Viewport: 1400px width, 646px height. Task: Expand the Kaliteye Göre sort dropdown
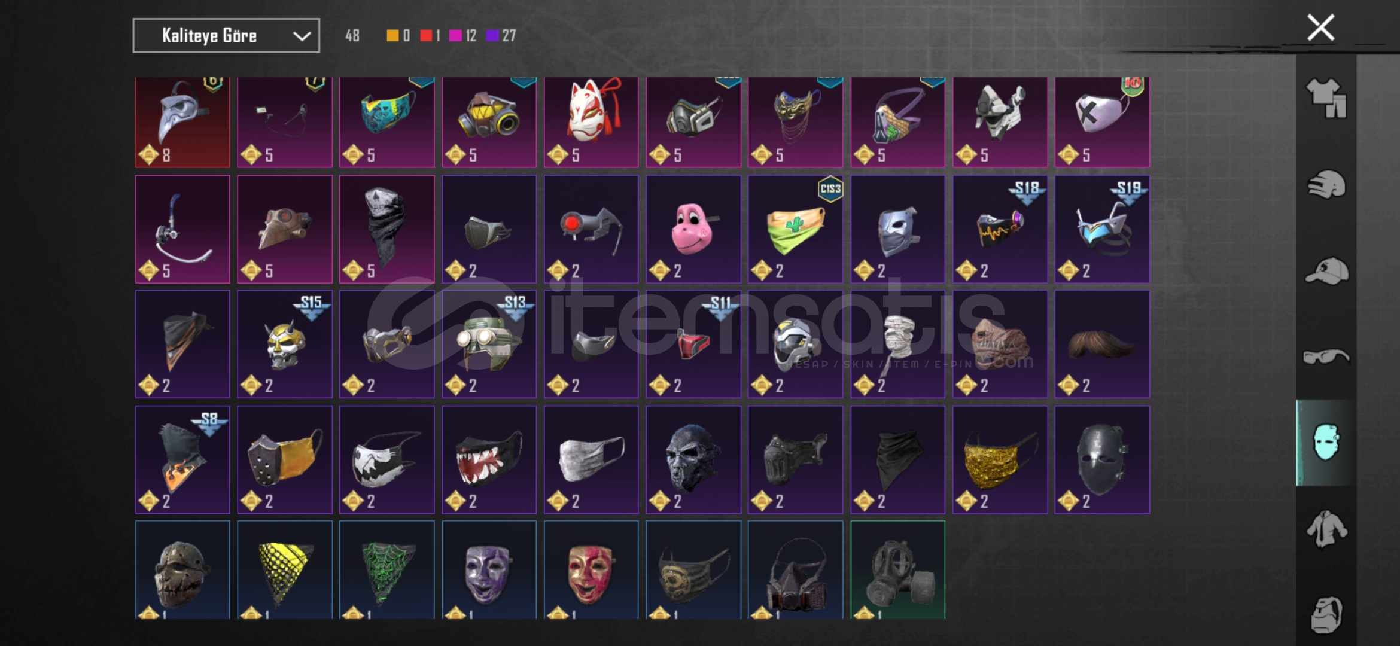pyautogui.click(x=226, y=36)
